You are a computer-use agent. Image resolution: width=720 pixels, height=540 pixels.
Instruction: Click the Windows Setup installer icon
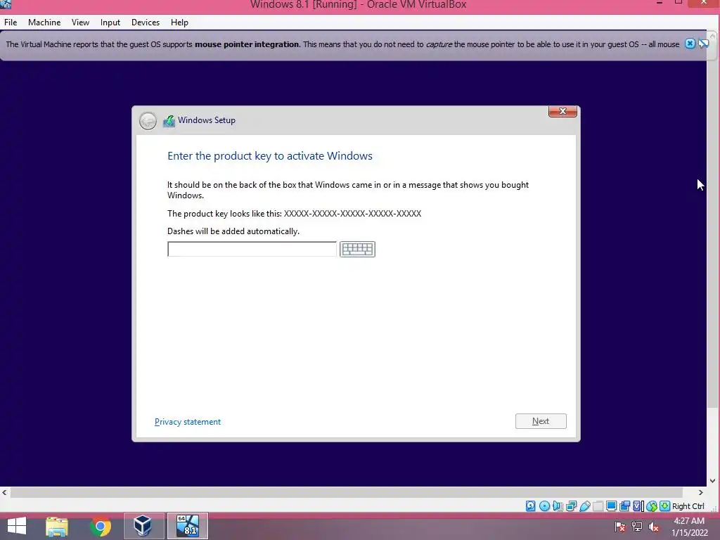tap(169, 121)
